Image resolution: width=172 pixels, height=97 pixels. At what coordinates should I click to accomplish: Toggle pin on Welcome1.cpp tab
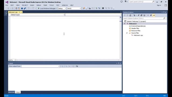click(19, 12)
